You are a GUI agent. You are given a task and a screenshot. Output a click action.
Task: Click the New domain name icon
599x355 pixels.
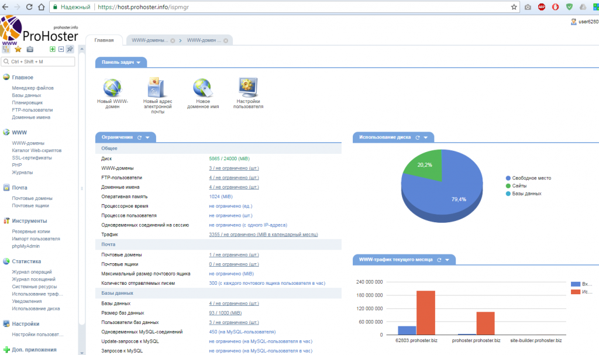point(202,88)
